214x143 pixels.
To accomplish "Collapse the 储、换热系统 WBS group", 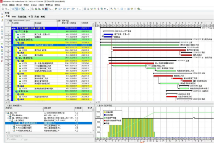I will (x=14, y=58).
